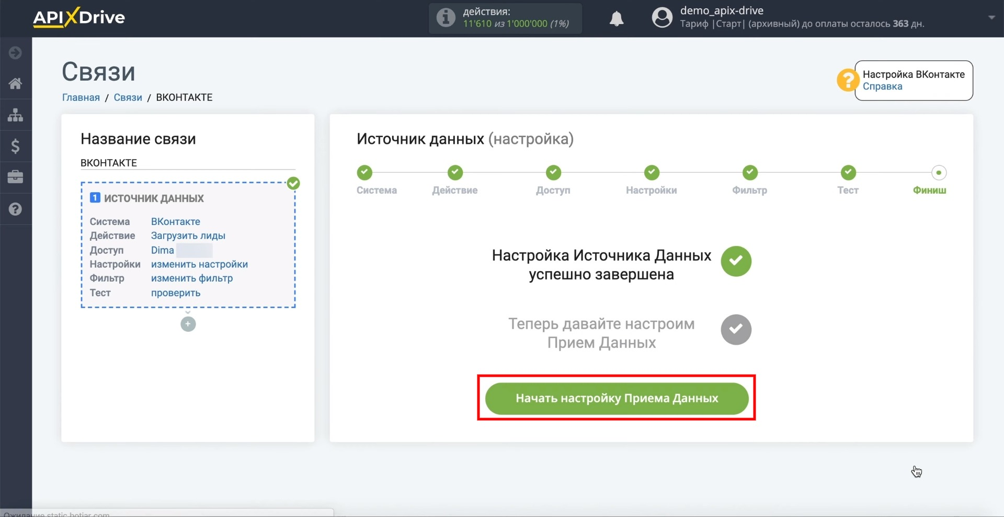Open the home icon in sidebar

pos(15,83)
